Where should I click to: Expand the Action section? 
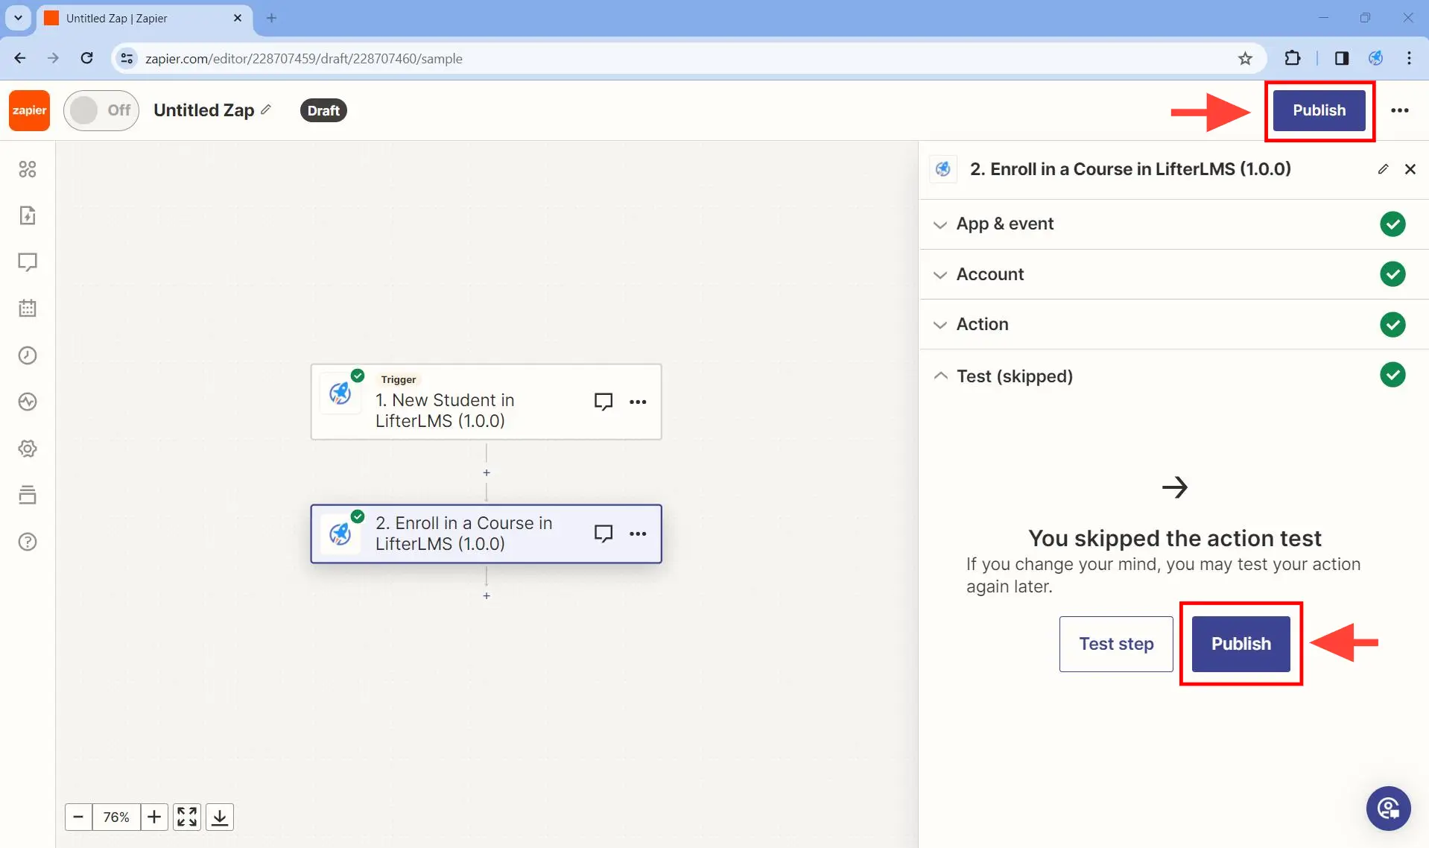pos(1173,324)
